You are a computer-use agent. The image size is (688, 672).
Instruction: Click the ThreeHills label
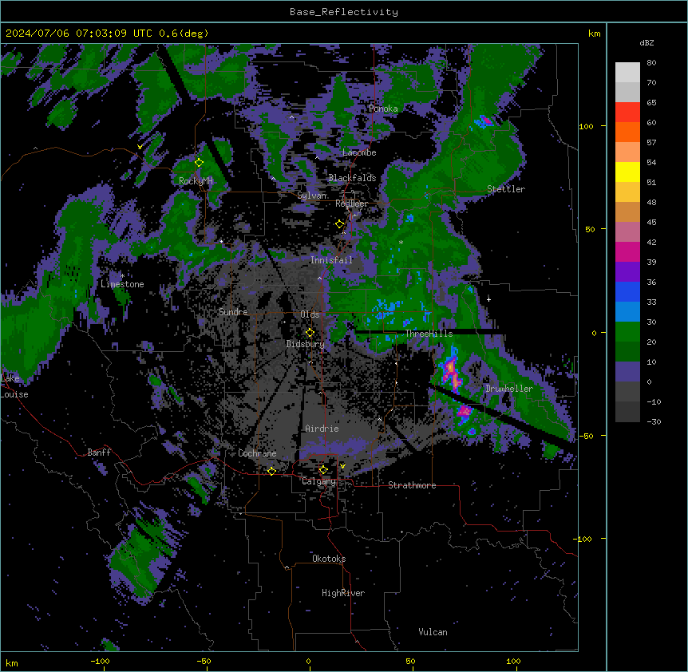click(x=429, y=334)
